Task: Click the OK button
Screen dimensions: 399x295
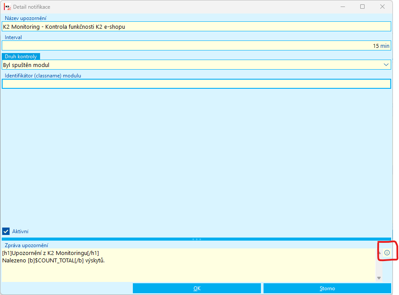Action: 197,288
